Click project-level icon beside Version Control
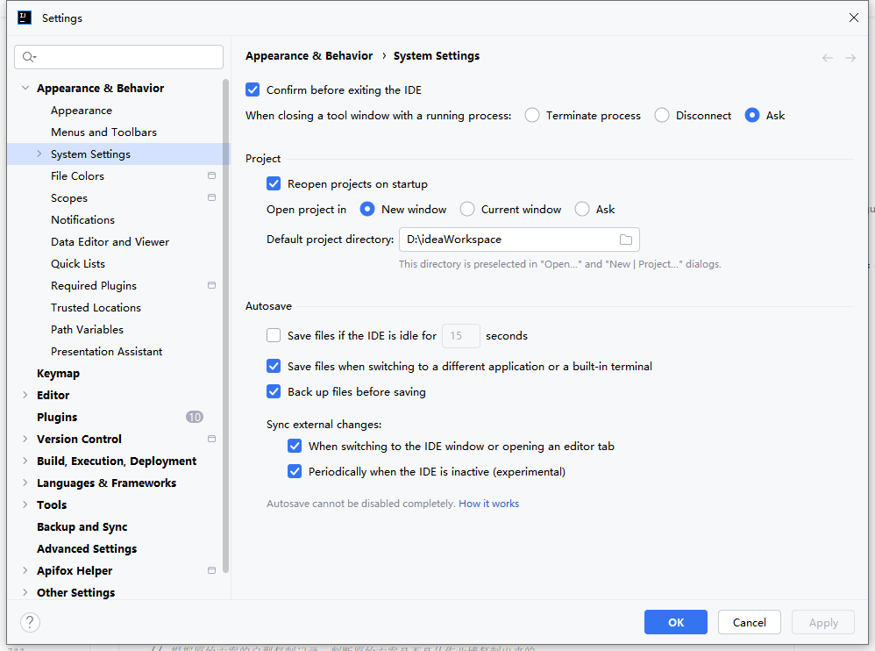Screen dimensions: 875x651 211,439
